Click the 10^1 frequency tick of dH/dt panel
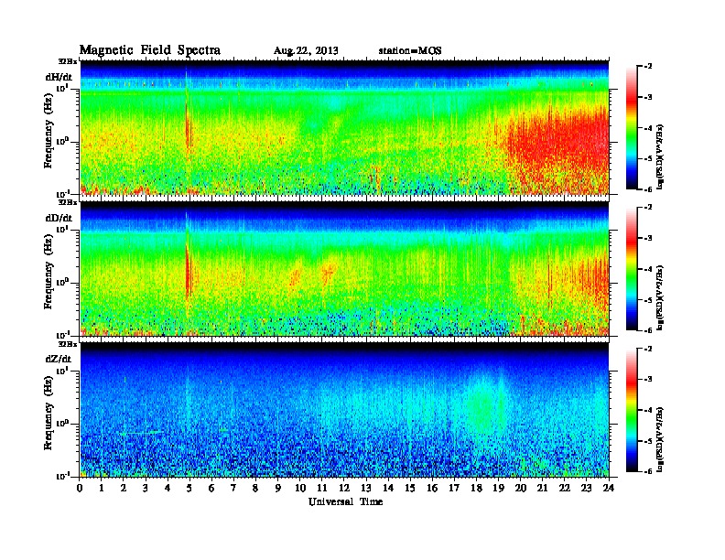Image resolution: width=725 pixels, height=560 pixels. pyautogui.click(x=62, y=88)
